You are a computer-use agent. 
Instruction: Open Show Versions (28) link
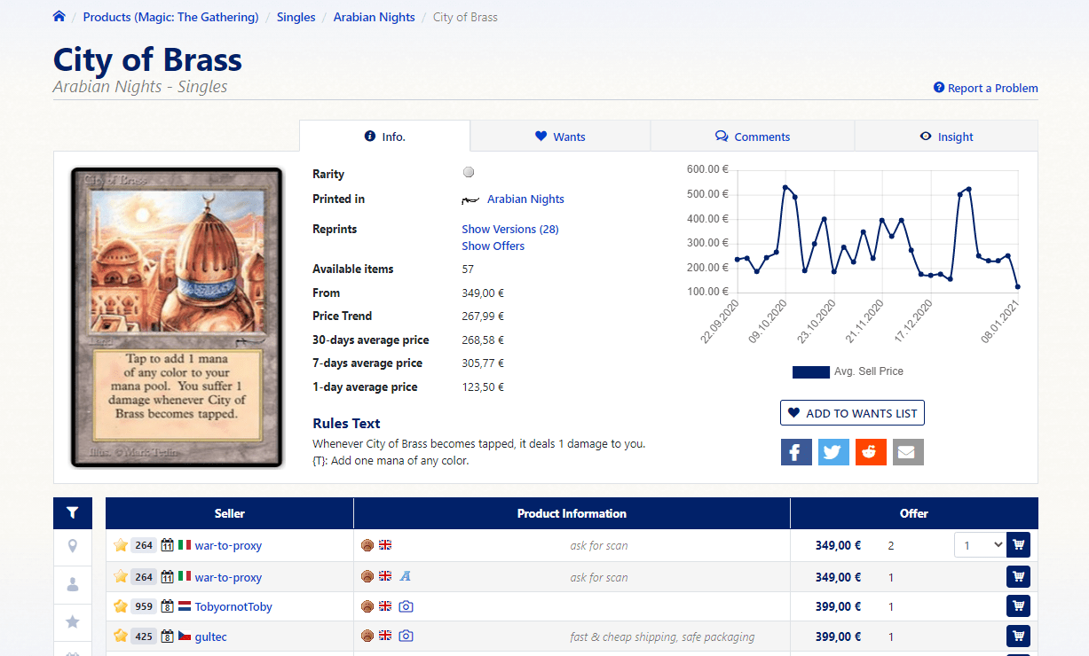pyautogui.click(x=510, y=229)
